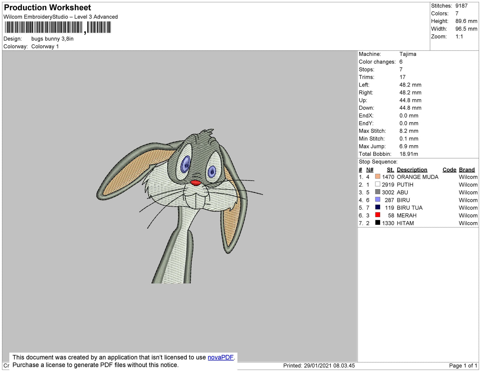Click the Min Stitch value 0.1 mm
Viewport: 481px width, 372px height.
point(409,139)
